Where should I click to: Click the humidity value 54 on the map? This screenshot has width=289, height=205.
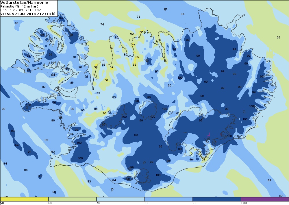coord(112,67)
